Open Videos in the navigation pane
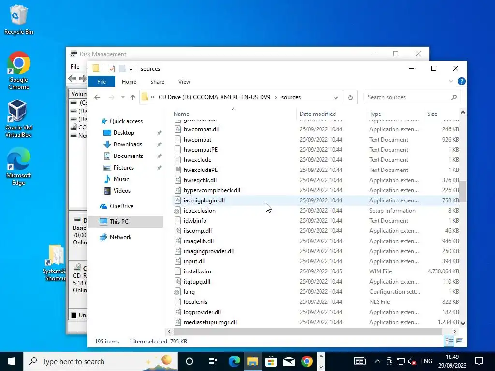This screenshot has width=495, height=371. tap(122, 191)
